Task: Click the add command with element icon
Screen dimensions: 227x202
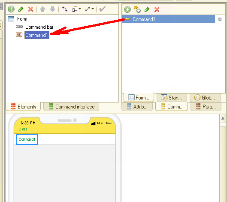Action: [x=137, y=9]
